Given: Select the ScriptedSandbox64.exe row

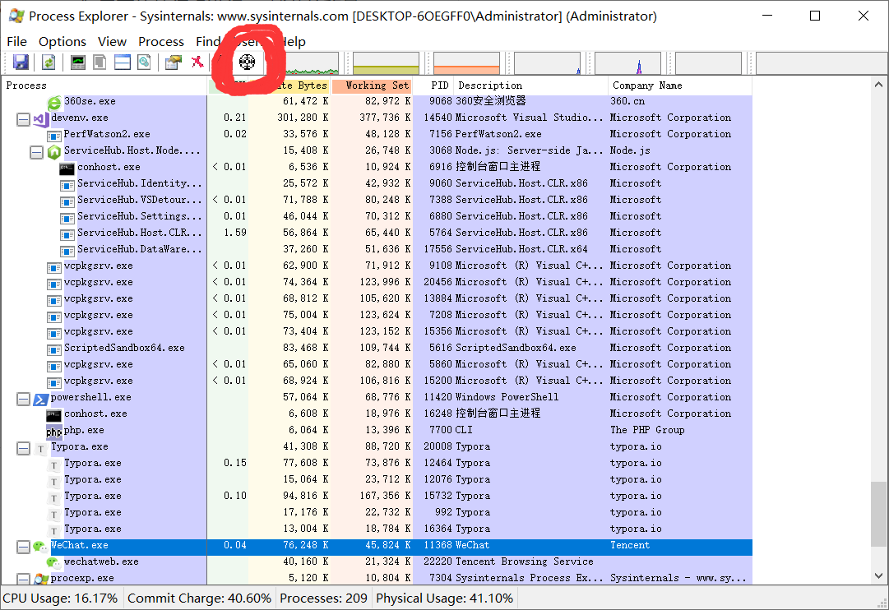Looking at the screenshot, I should tap(377, 348).
